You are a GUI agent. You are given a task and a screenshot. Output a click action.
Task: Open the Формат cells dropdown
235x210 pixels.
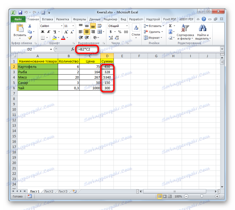(x=153, y=38)
